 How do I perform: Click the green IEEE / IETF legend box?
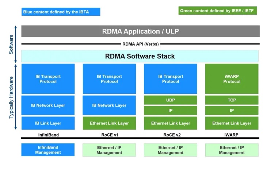(x=218, y=11)
